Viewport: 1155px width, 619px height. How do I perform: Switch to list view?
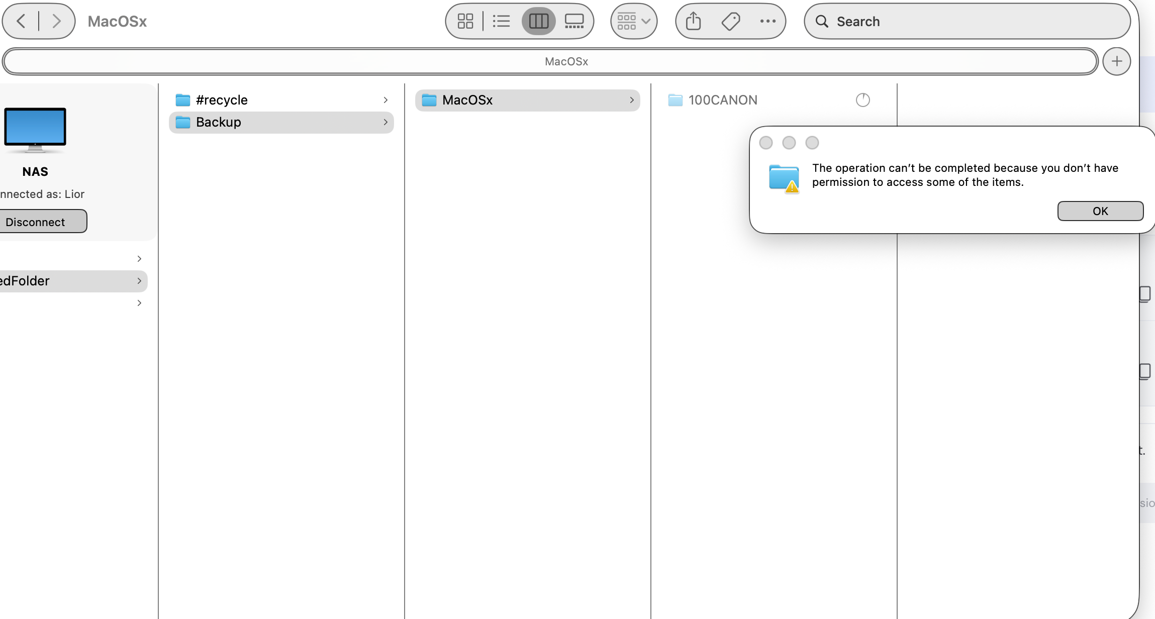[x=501, y=21]
